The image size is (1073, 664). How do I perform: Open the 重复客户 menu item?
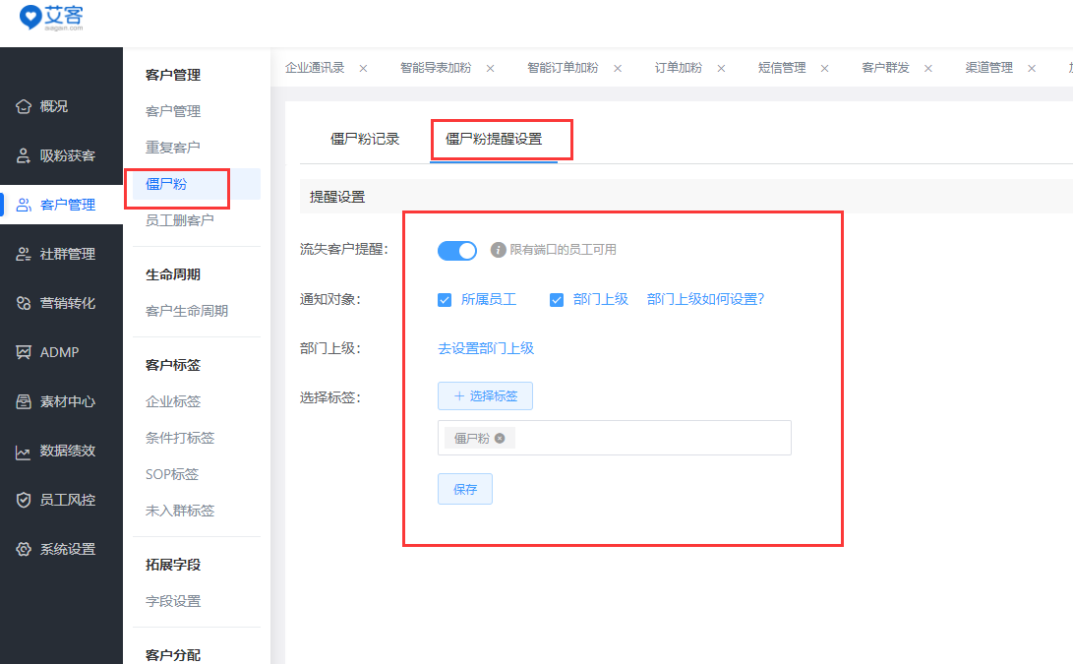(173, 148)
